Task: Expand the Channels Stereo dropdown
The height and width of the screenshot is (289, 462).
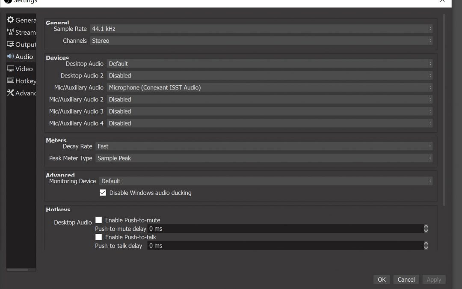Action: (261, 41)
